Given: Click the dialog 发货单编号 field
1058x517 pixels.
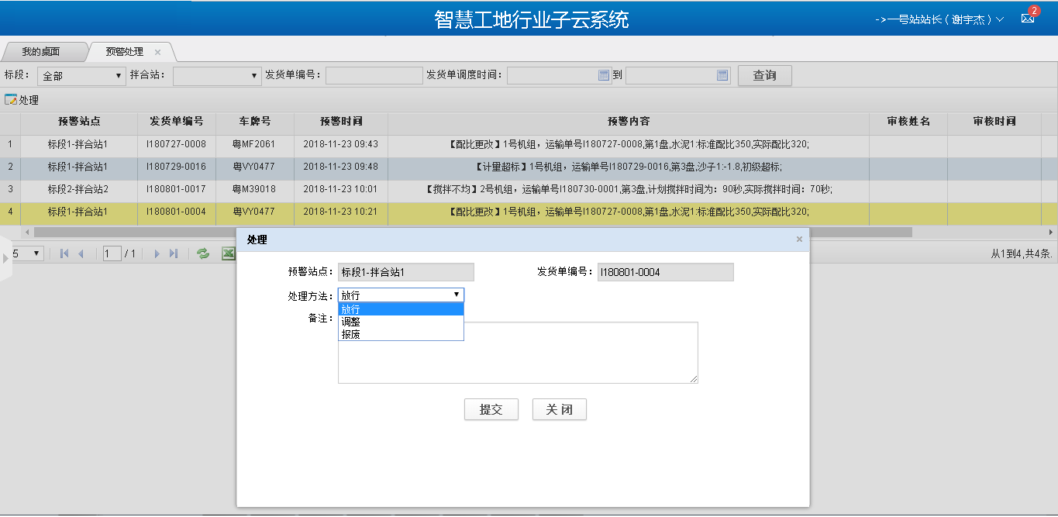Looking at the screenshot, I should coord(665,272).
